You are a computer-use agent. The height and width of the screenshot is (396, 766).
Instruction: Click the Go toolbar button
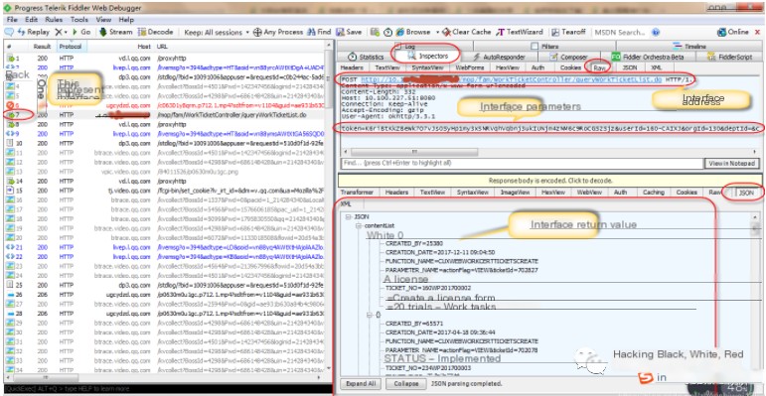coord(81,32)
